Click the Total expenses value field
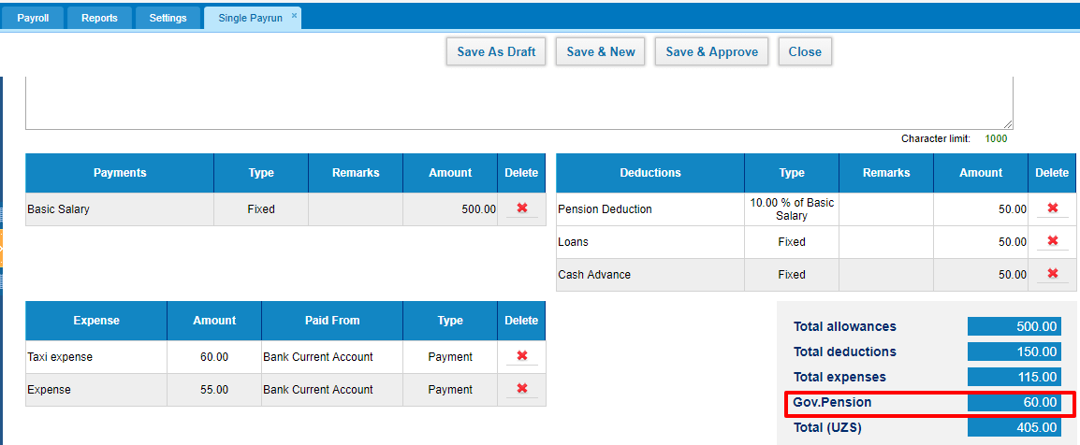This screenshot has height=445, width=1080. [x=1014, y=377]
